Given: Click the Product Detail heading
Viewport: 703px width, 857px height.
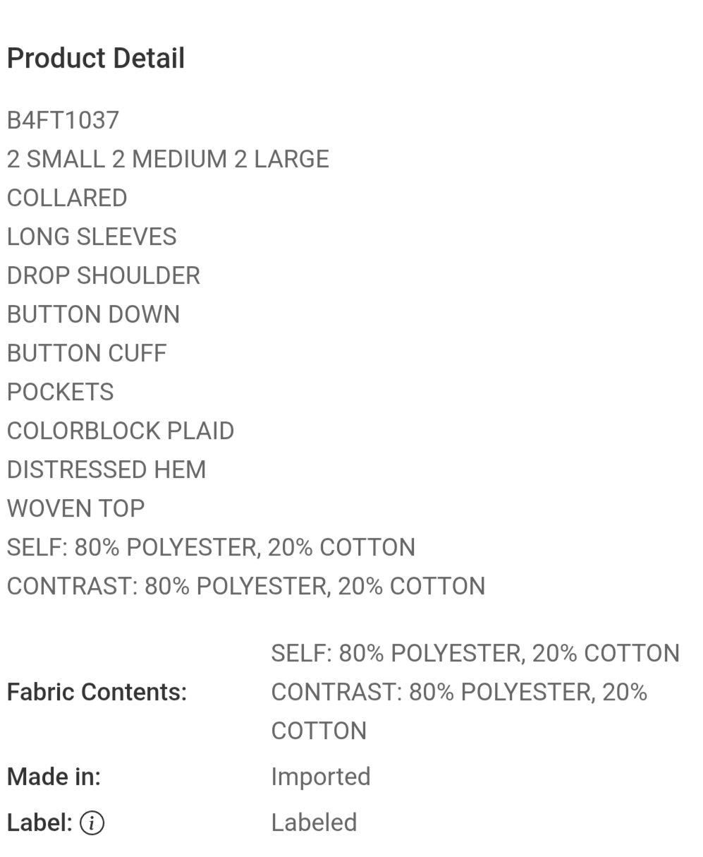Looking at the screenshot, I should [x=96, y=58].
